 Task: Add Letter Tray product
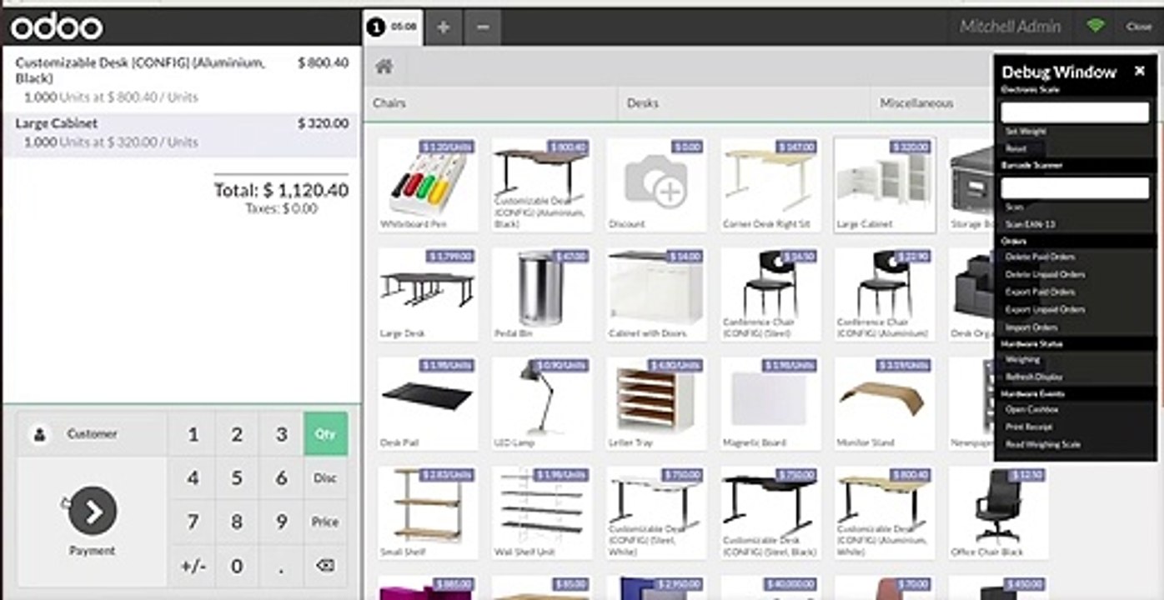pyautogui.click(x=656, y=404)
